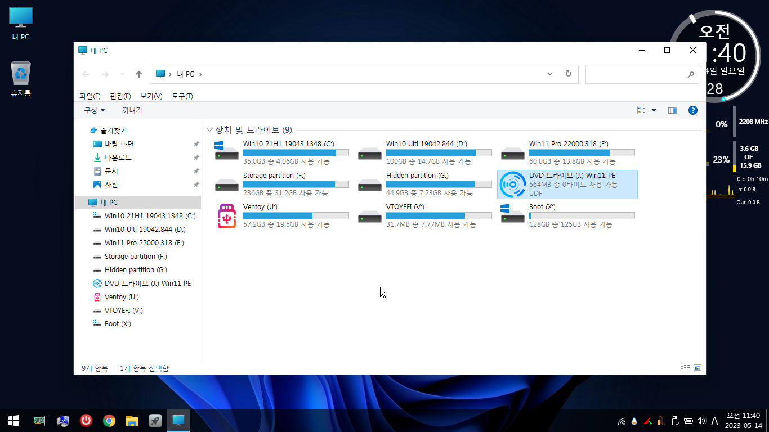Select the 휴지통 recycle bin desktop icon
Screen dimensions: 769x432
(21, 79)
